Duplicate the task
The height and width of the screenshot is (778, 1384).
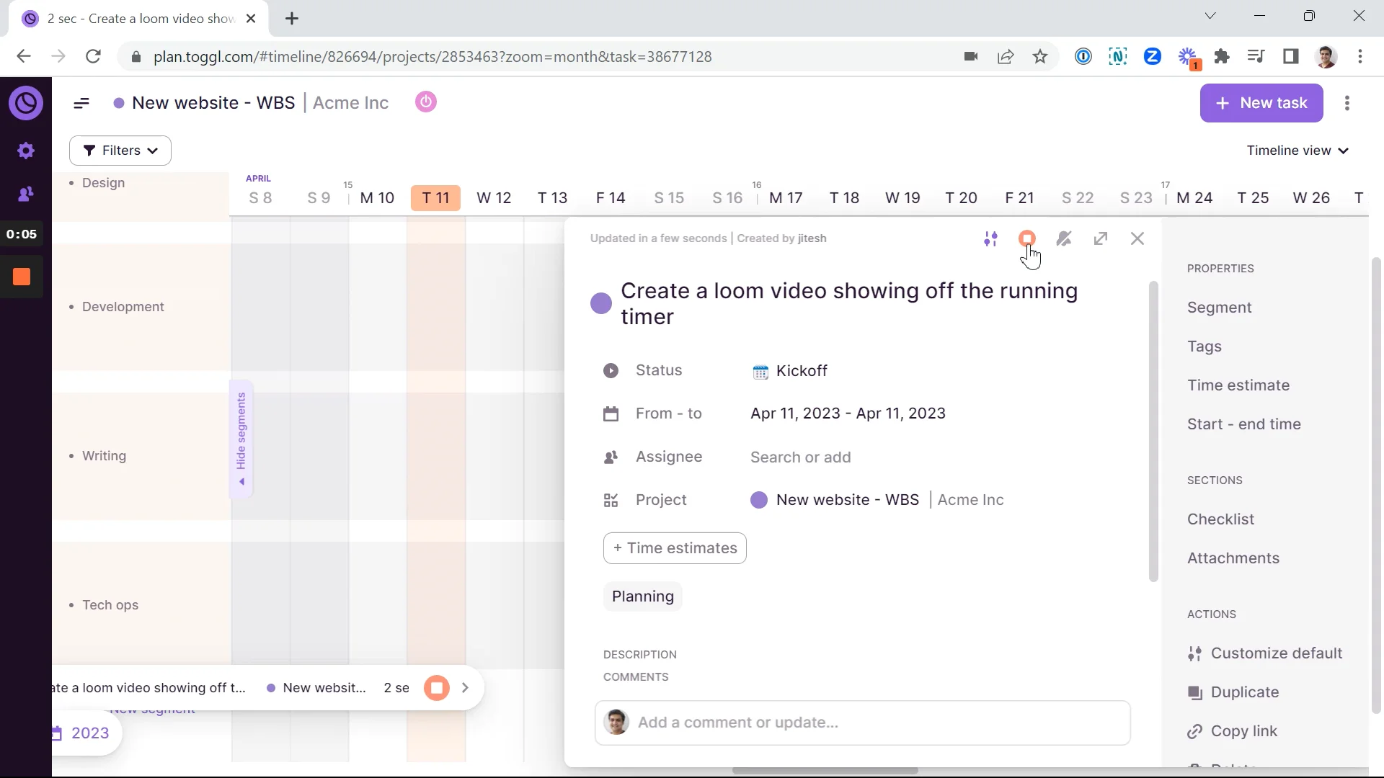tap(1233, 692)
